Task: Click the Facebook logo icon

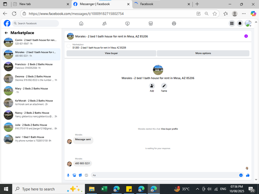Action: point(7,23)
